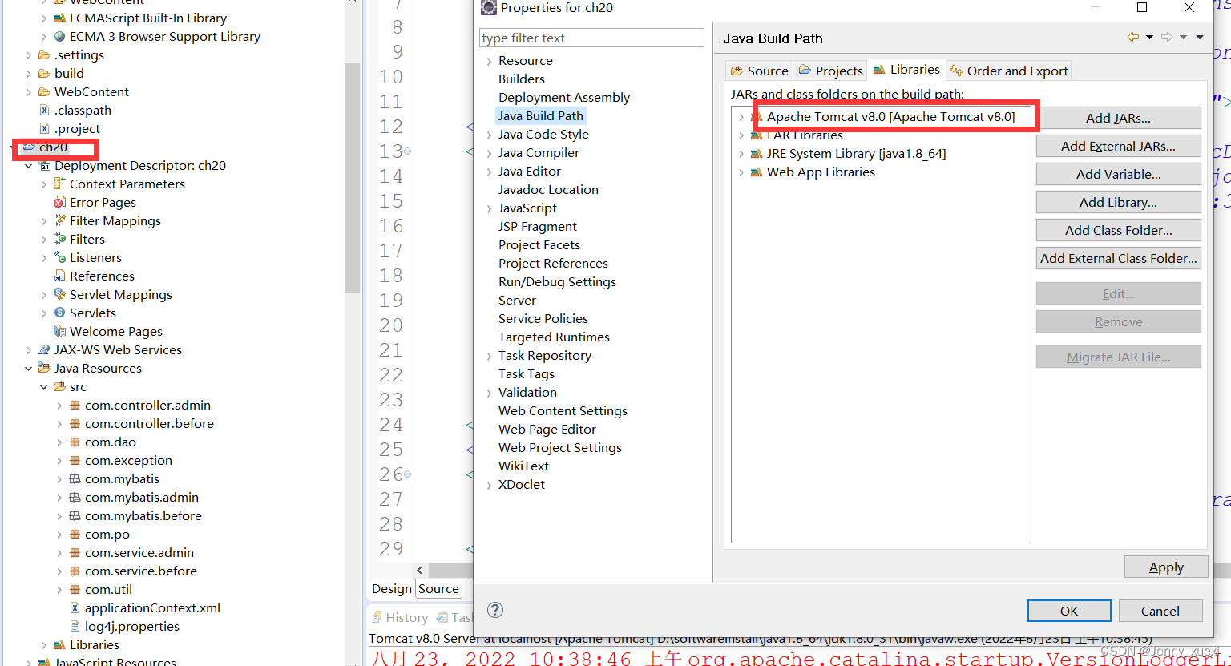Screen dimensions: 1231x666
Task: Click the Deployment Descriptor: ch20 icon
Action: pos(44,166)
